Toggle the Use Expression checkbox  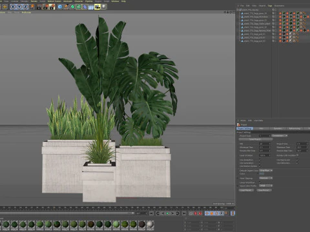pyautogui.click(x=297, y=160)
